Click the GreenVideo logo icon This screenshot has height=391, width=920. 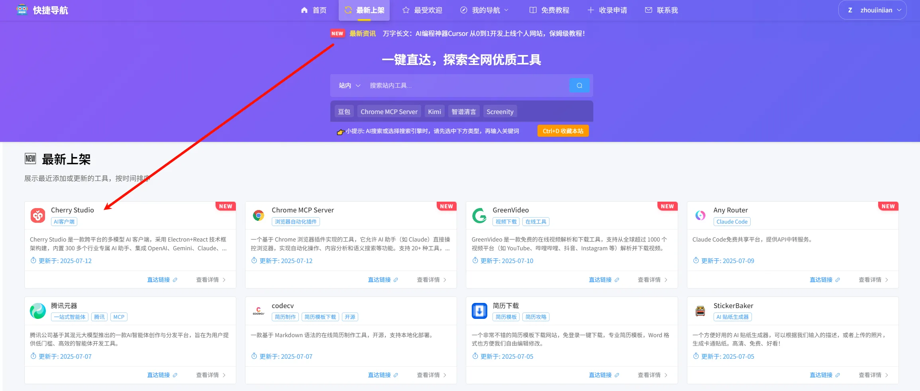click(x=480, y=215)
